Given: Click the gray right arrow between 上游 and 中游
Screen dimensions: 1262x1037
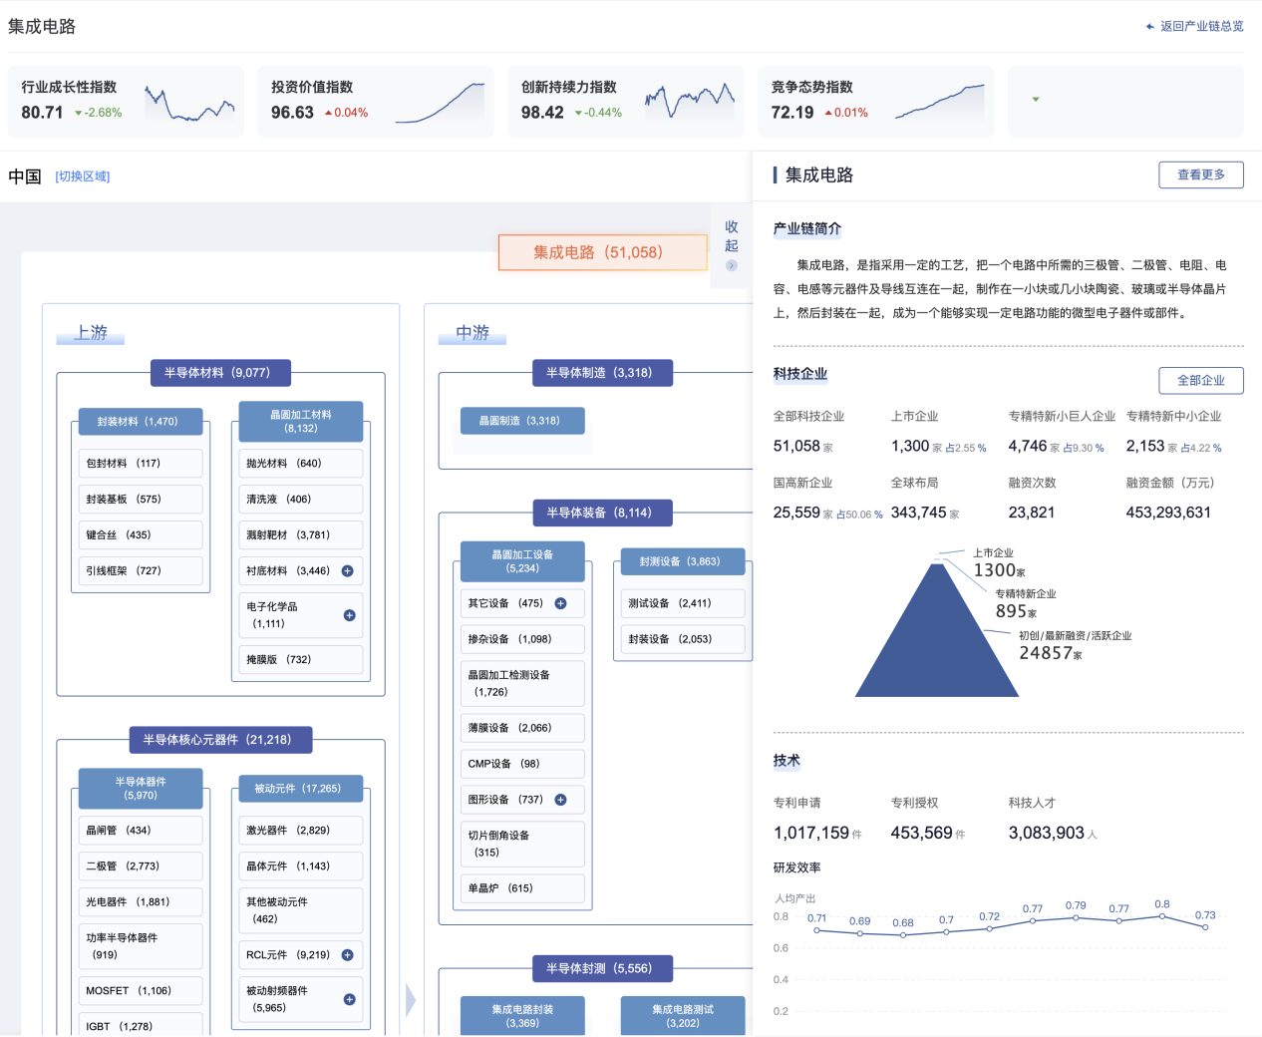Looking at the screenshot, I should pyautogui.click(x=411, y=1000).
